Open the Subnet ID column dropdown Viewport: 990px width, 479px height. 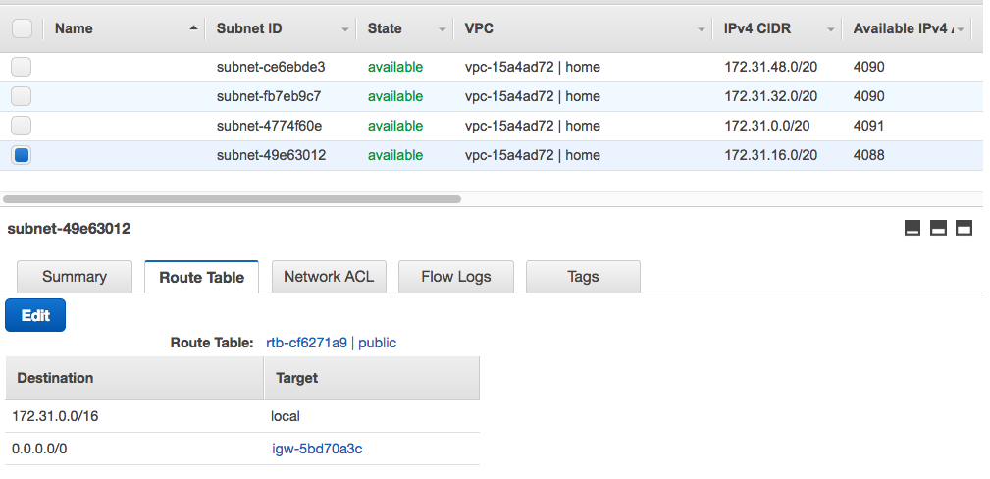[x=345, y=30]
